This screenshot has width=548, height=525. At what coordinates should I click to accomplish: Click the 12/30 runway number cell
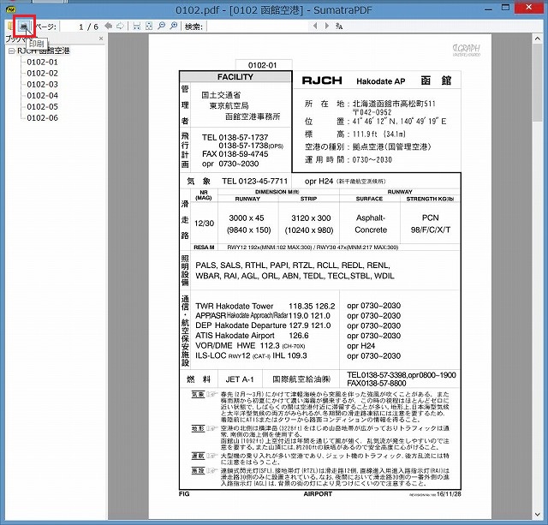point(204,224)
